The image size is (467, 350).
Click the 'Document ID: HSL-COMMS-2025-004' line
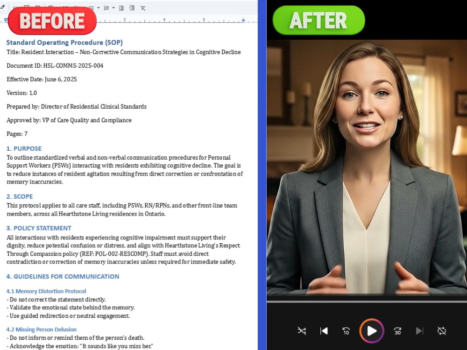55,65
